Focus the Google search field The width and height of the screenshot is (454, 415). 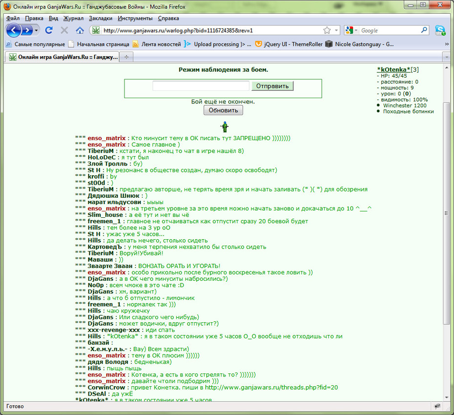[x=390, y=30]
